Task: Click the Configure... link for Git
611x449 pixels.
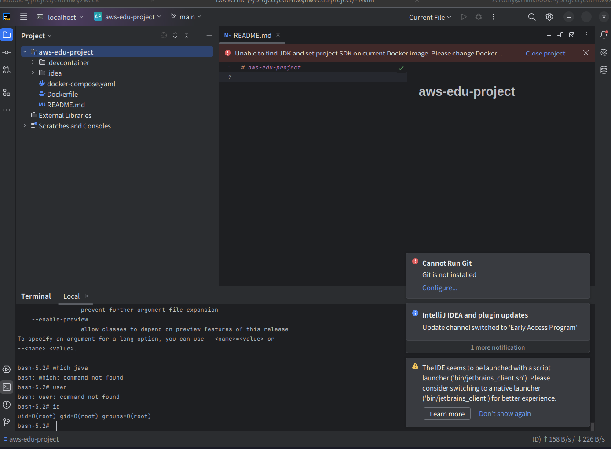Action: tap(439, 288)
